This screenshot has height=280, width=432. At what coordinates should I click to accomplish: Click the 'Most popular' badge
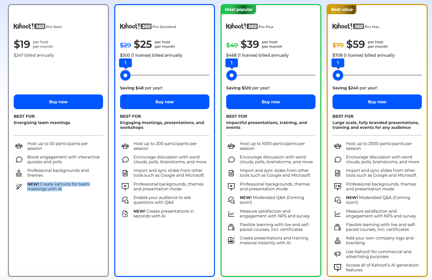(239, 10)
